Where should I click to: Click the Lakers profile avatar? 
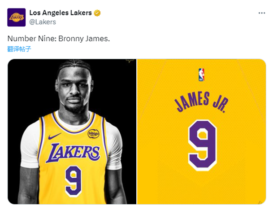click(17, 17)
